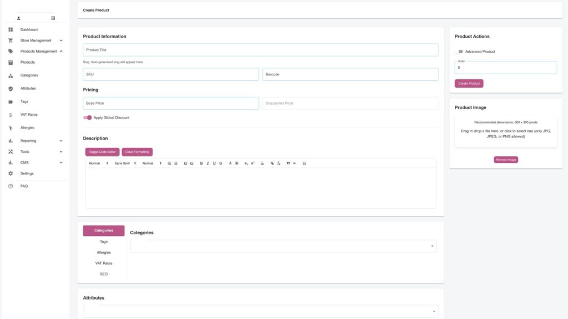
Task: Insert a hyperlink via the link icon
Action: click(272, 163)
